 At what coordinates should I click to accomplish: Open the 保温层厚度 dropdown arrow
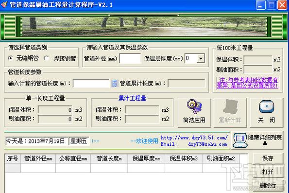coord(201,58)
